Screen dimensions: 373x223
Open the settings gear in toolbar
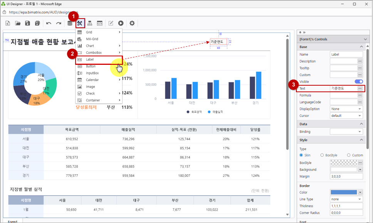click(x=132, y=23)
